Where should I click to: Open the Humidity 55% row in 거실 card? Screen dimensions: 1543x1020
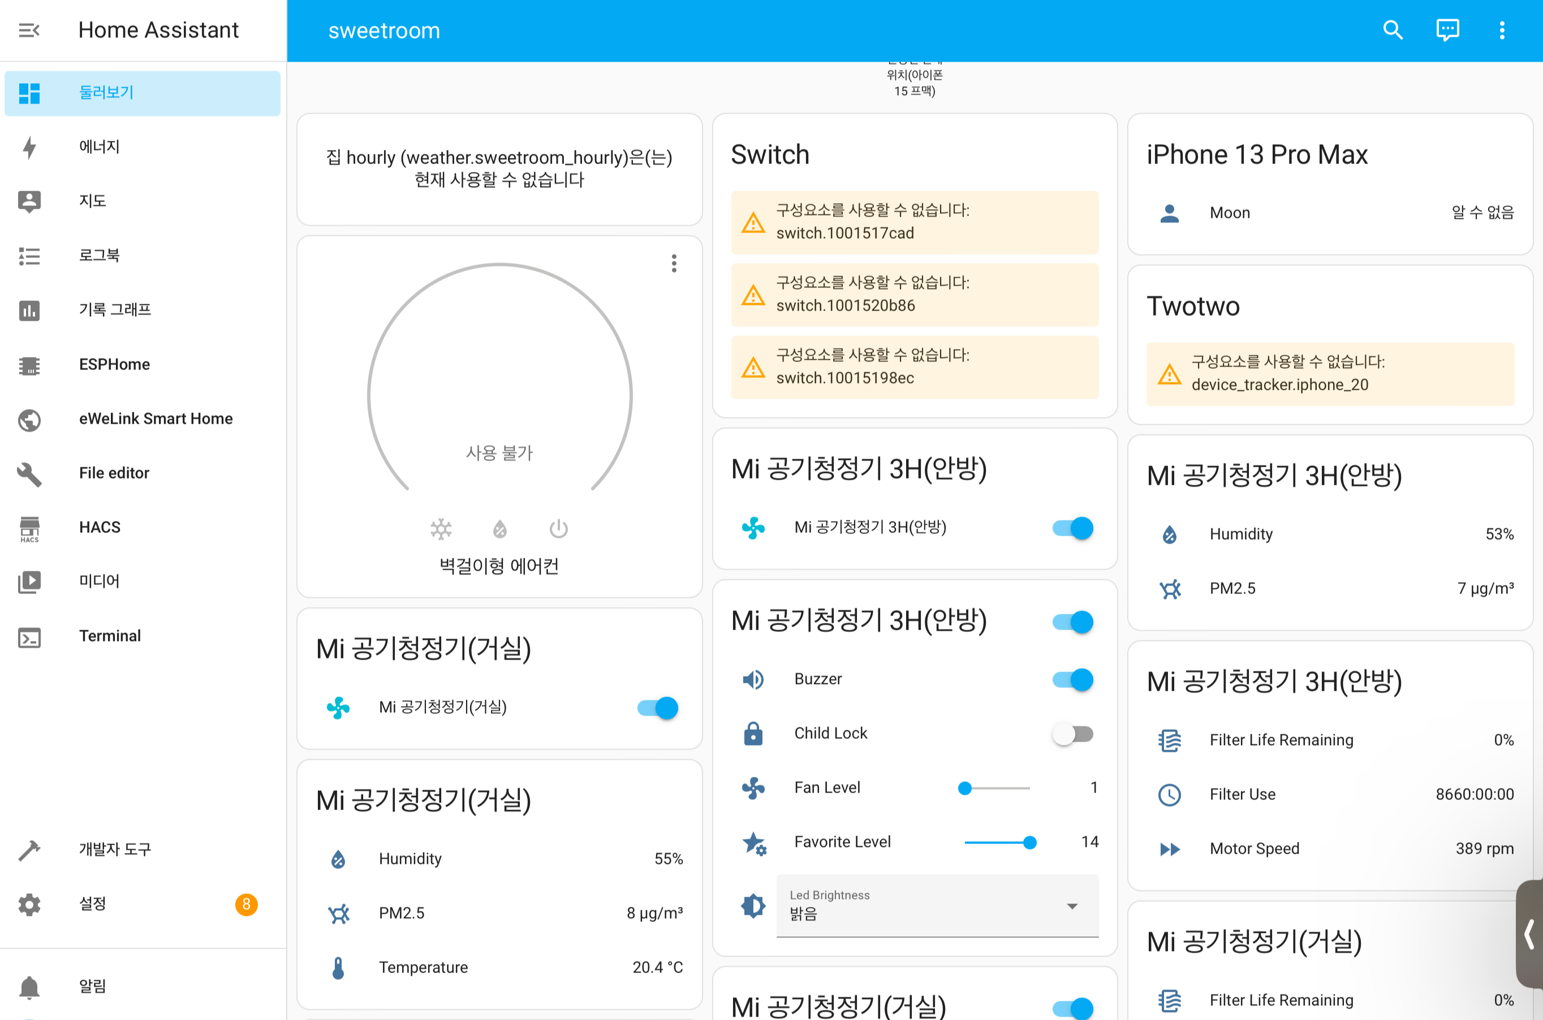point(499,859)
